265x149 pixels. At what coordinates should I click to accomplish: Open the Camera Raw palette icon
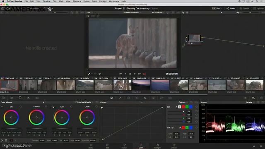3,98
